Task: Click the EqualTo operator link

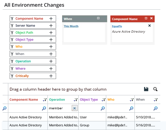Action: (x=117, y=26)
